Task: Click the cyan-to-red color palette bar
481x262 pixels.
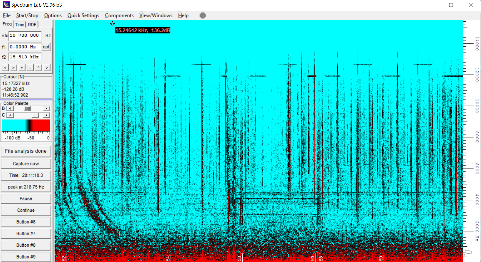Action: pyautogui.click(x=26, y=125)
